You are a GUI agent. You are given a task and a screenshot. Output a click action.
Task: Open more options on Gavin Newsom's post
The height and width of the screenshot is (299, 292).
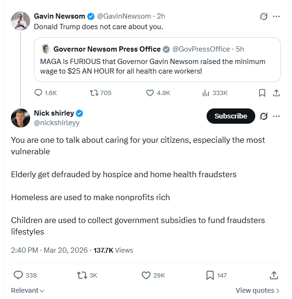tap(276, 16)
